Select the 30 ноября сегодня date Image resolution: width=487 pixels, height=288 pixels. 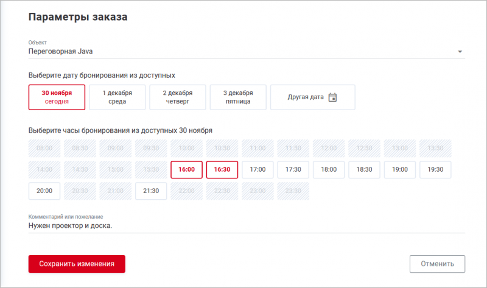point(57,97)
